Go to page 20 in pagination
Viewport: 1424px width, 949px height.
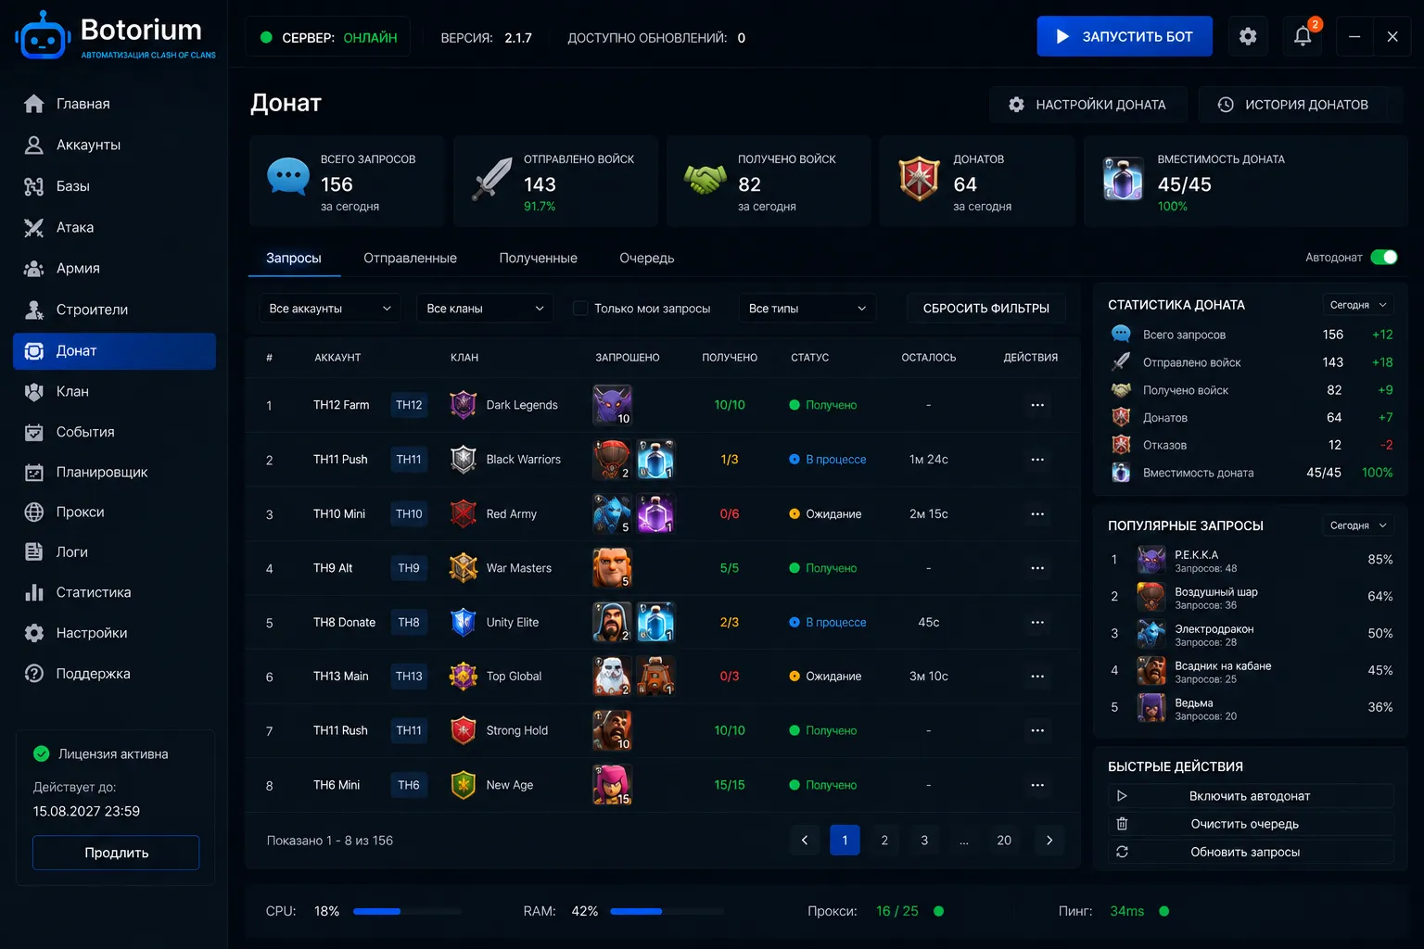coord(1004,840)
